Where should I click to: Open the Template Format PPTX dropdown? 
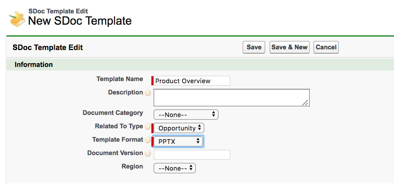point(178,141)
